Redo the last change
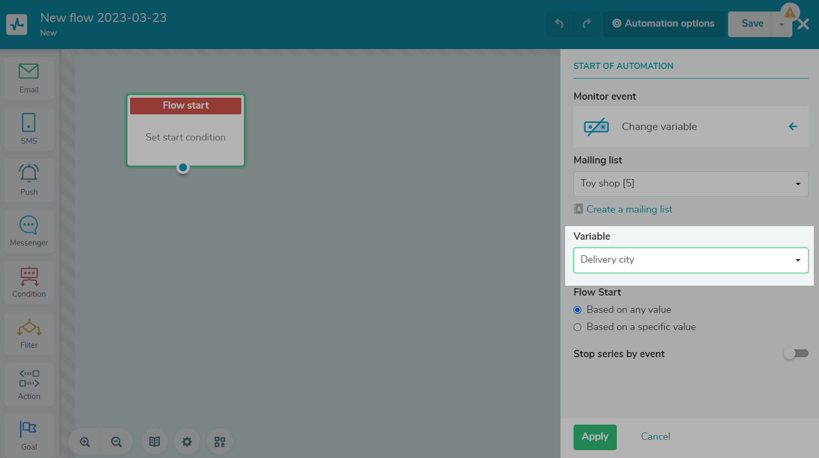The image size is (819, 458). (587, 24)
